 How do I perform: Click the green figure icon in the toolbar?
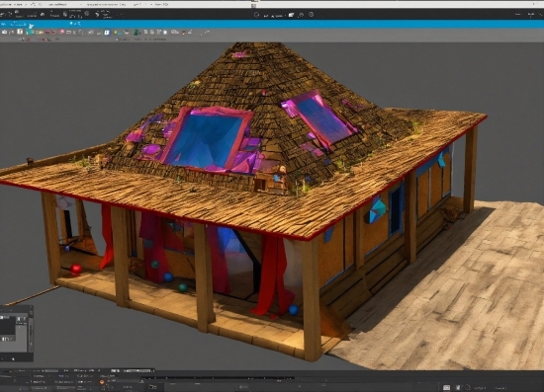point(136,33)
